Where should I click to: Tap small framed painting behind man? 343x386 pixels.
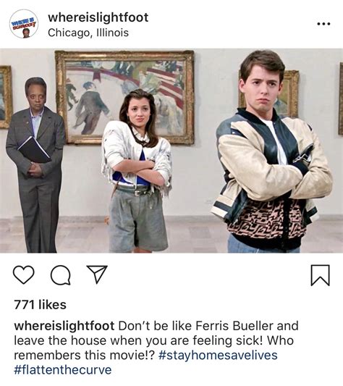(x=290, y=93)
